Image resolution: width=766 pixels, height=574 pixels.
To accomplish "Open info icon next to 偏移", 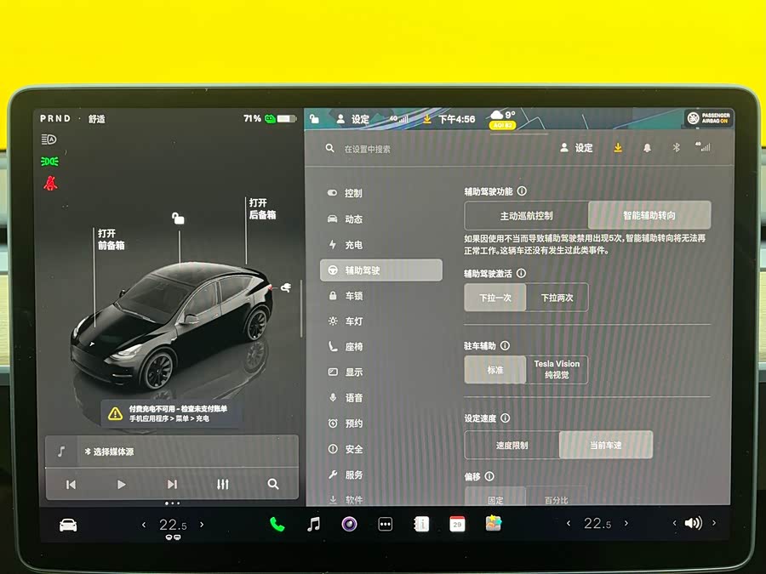I will tap(489, 476).
